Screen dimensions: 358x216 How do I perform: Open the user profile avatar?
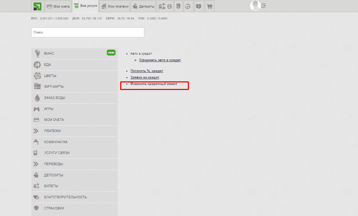click(255, 5)
